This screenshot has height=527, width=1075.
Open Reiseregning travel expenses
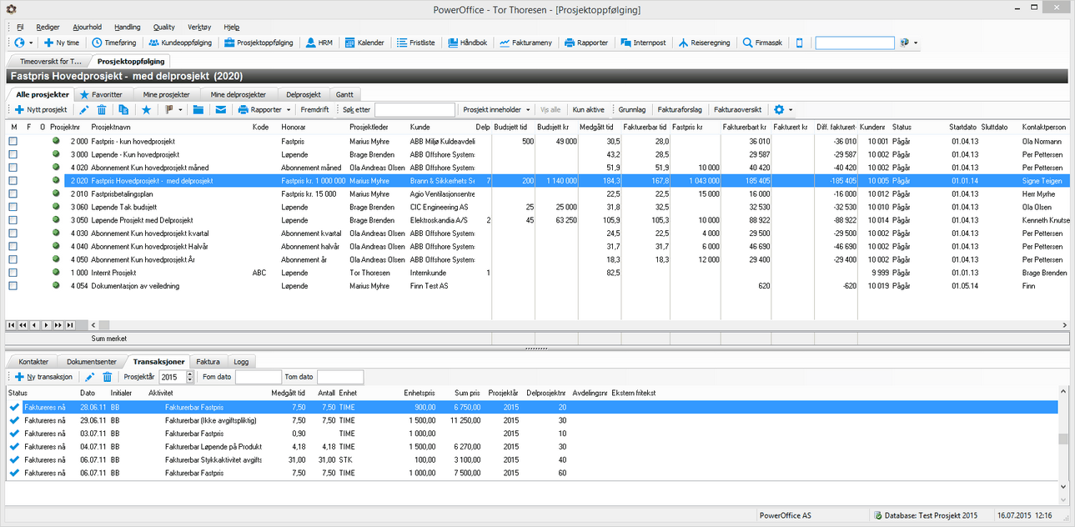(x=705, y=43)
